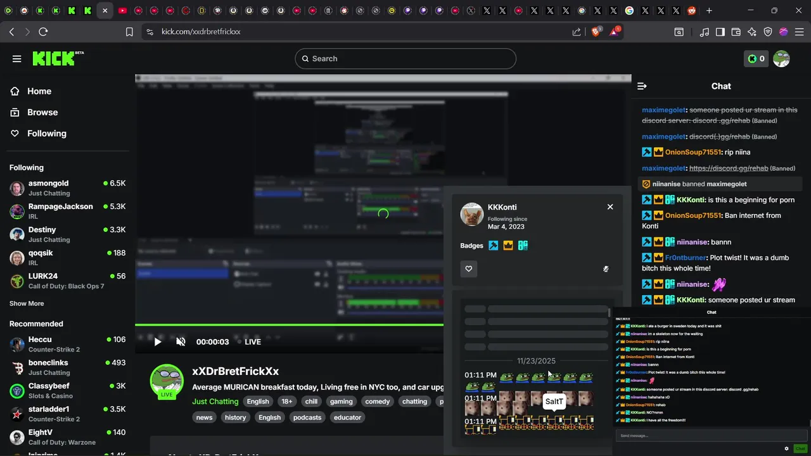Image resolution: width=811 pixels, height=456 pixels.
Task: Reload the page
Action: (43, 32)
